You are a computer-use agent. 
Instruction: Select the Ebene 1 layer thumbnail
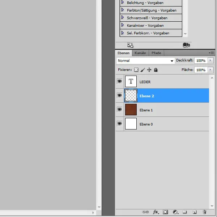(x=131, y=110)
